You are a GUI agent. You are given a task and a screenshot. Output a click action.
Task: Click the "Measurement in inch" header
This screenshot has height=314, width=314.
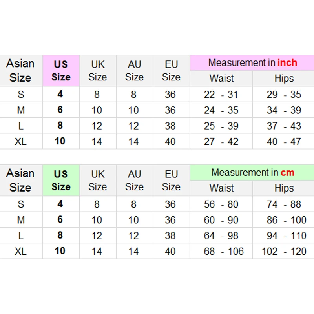coord(252,63)
